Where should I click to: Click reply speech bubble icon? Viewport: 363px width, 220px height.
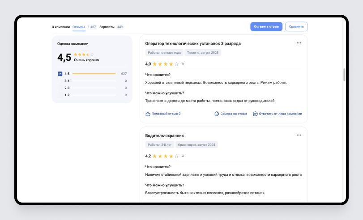tap(255, 114)
